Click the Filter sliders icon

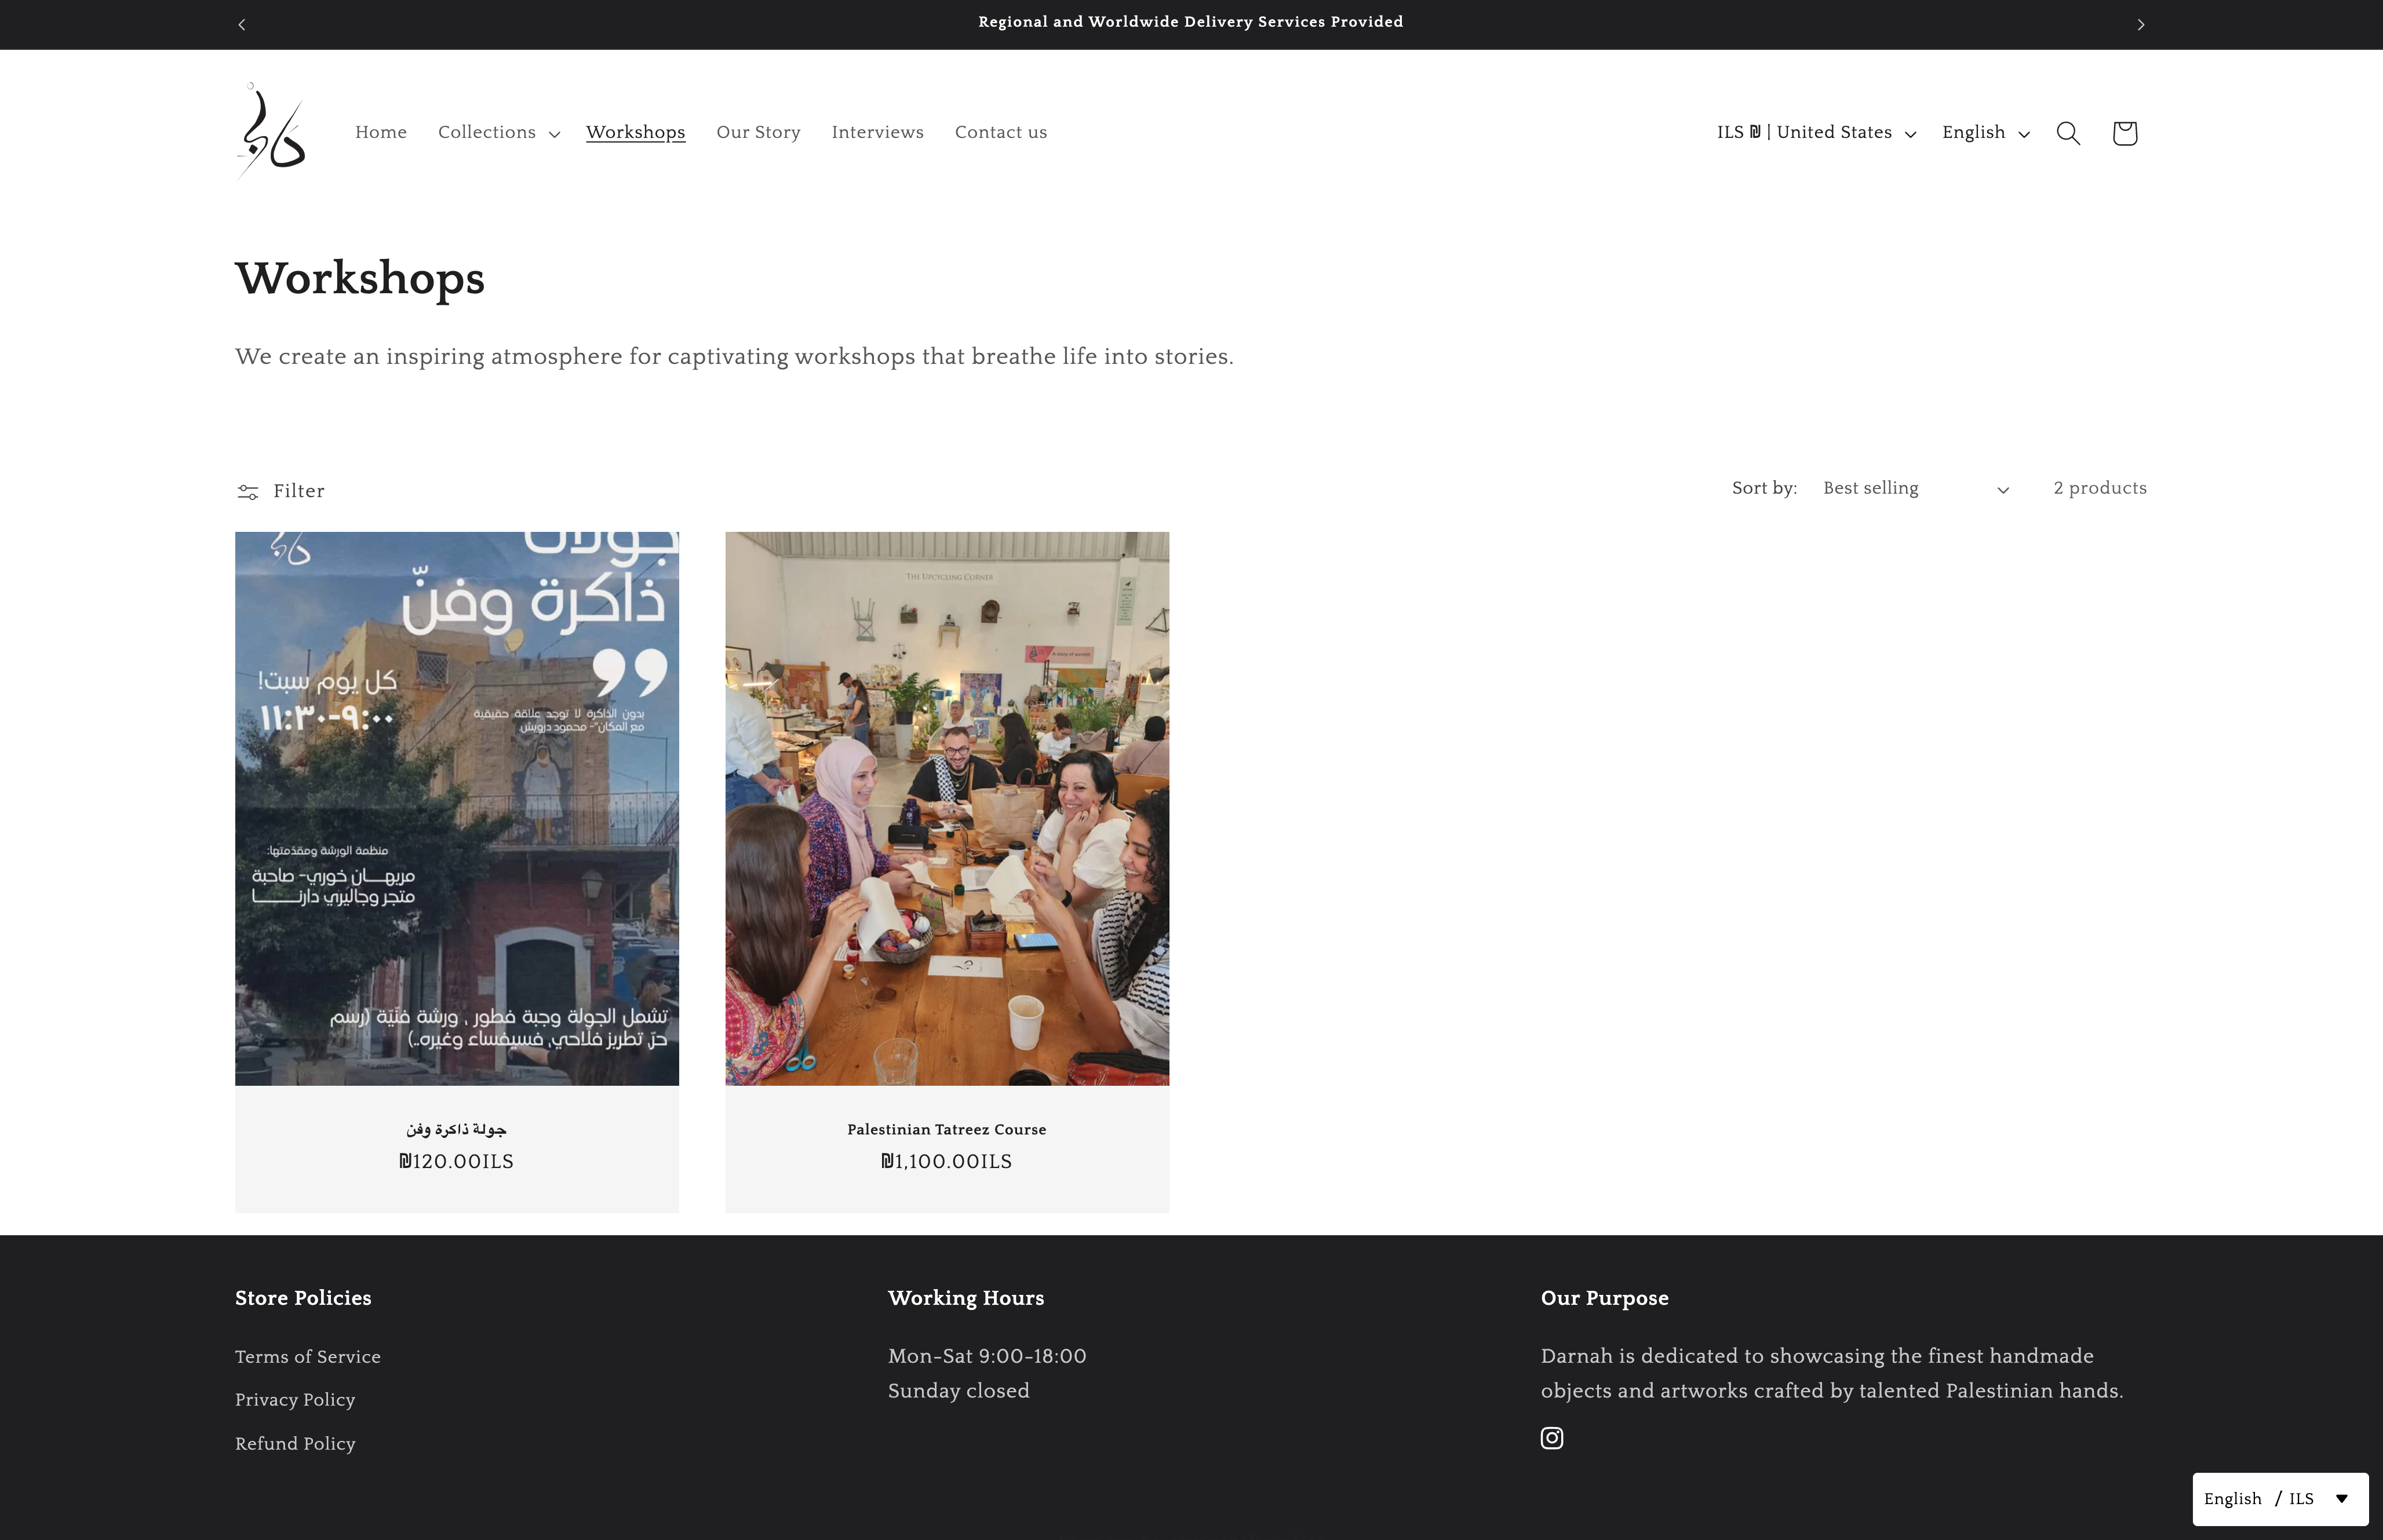(248, 491)
